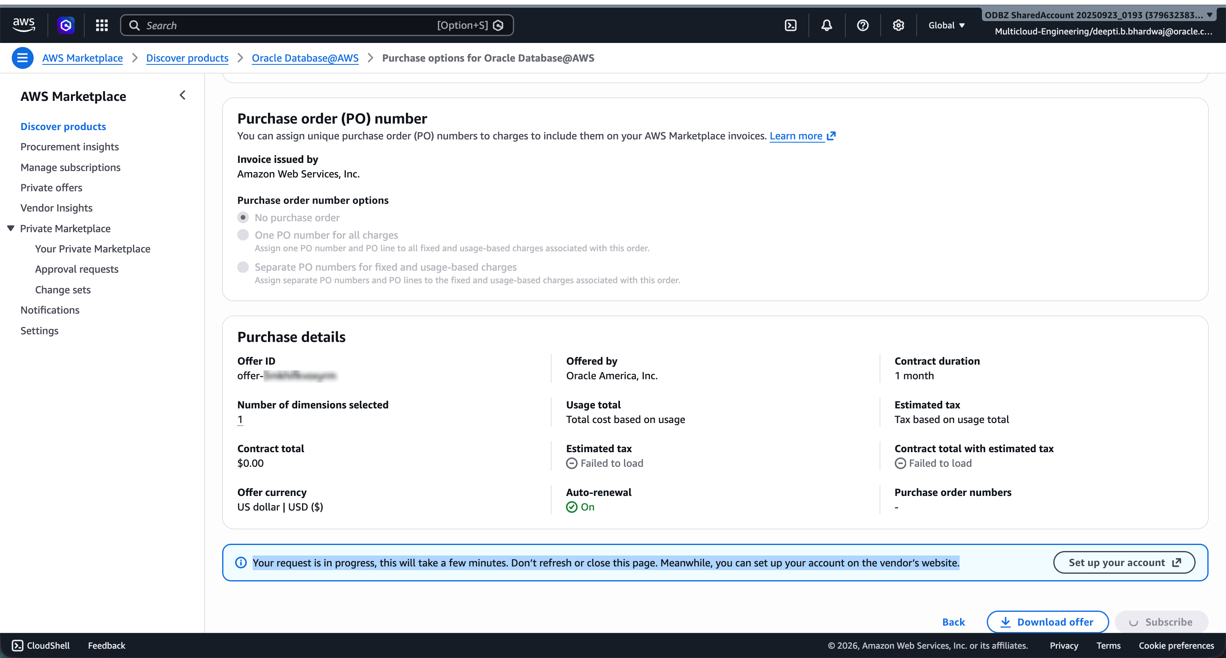Open the settings gear icon
This screenshot has width=1226, height=658.
898,25
